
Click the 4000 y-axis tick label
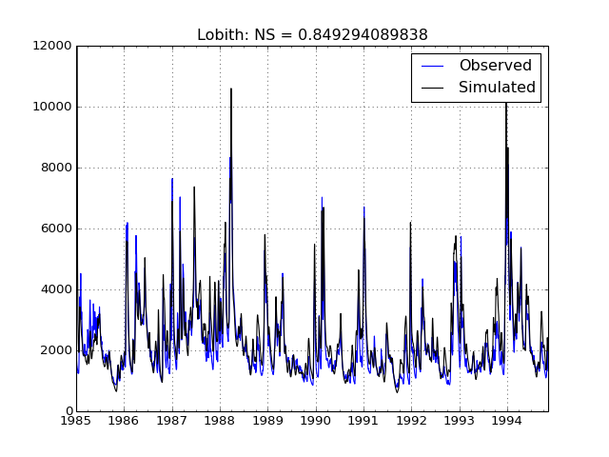pos(54,289)
